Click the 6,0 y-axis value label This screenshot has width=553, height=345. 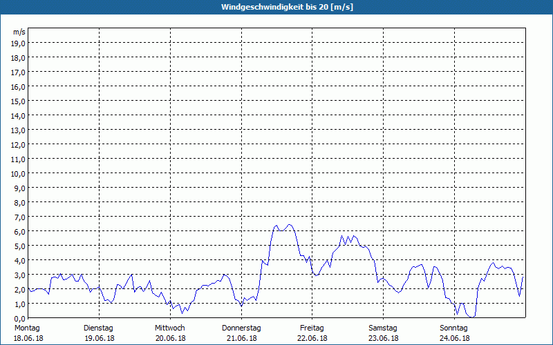tap(20, 232)
